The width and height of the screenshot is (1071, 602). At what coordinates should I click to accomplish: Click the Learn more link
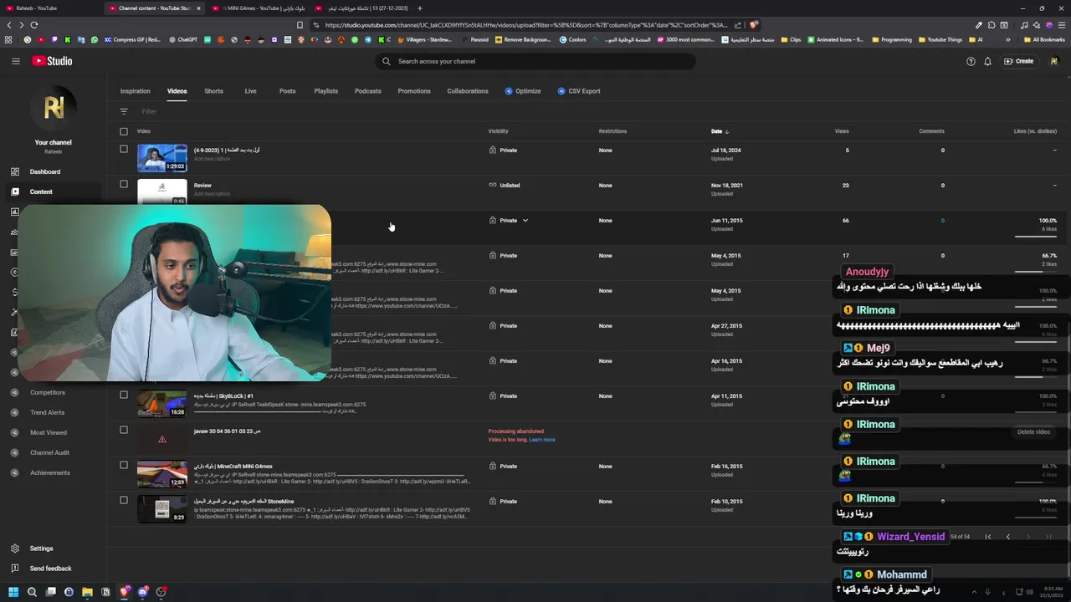pyautogui.click(x=541, y=440)
